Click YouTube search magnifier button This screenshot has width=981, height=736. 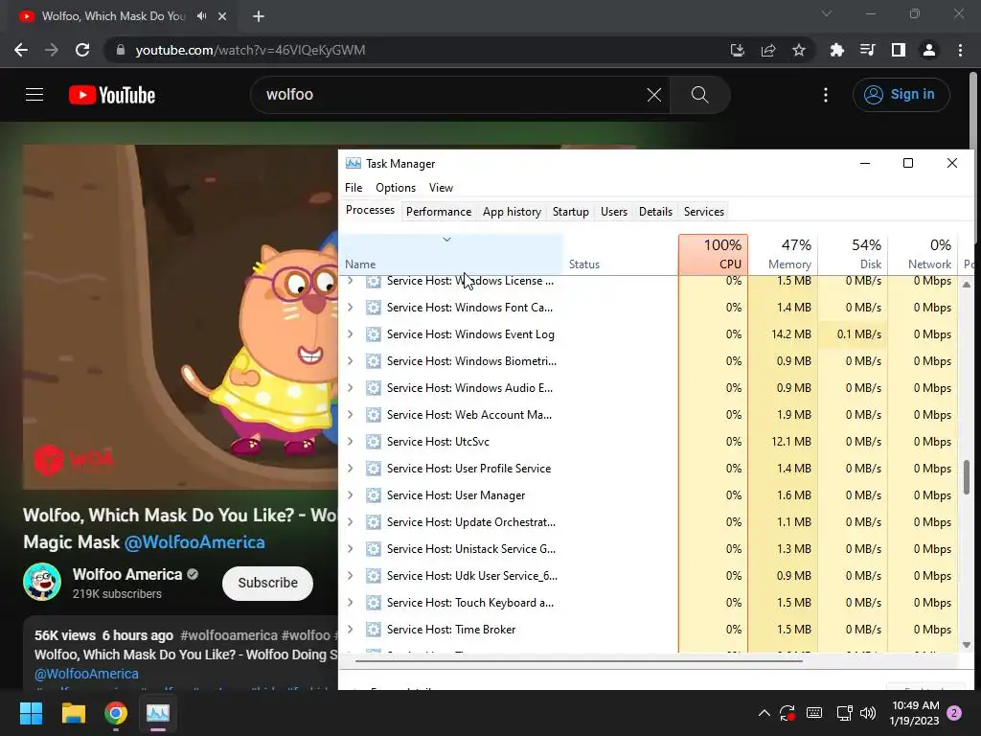pos(699,95)
